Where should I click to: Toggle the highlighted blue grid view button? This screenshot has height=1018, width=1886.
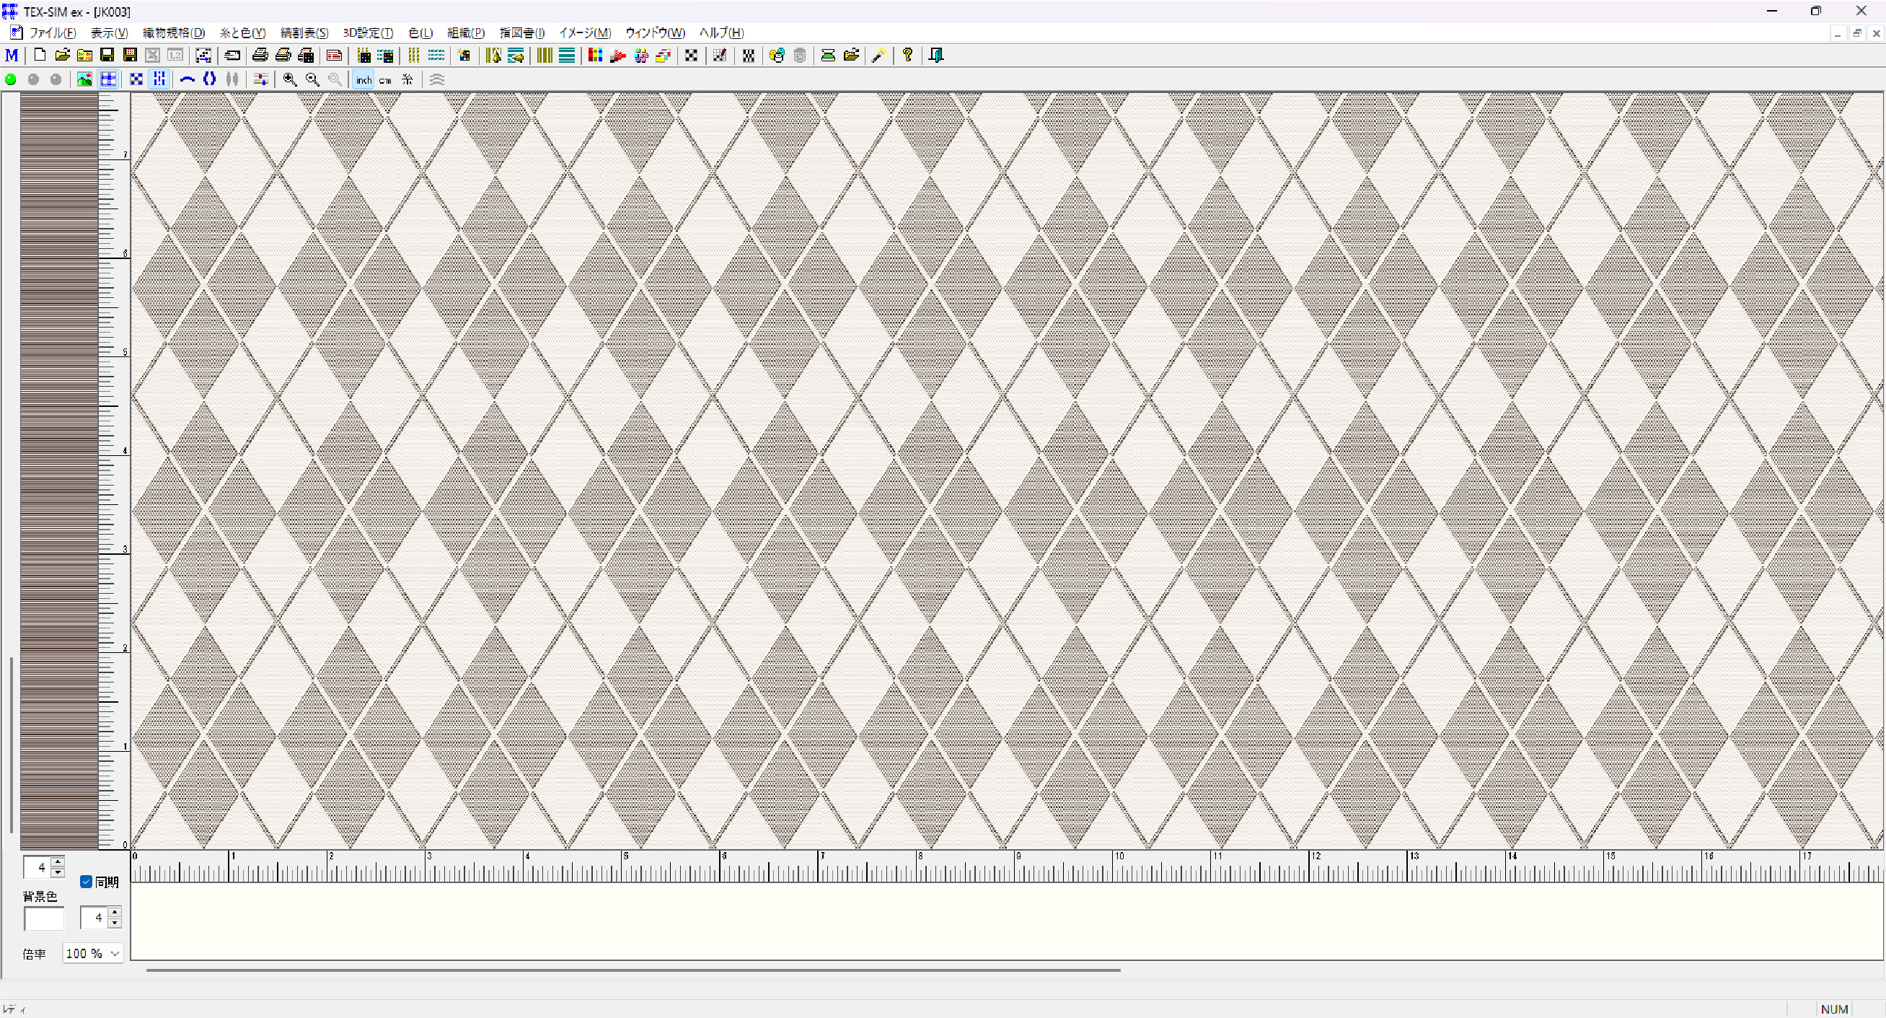pyautogui.click(x=107, y=79)
